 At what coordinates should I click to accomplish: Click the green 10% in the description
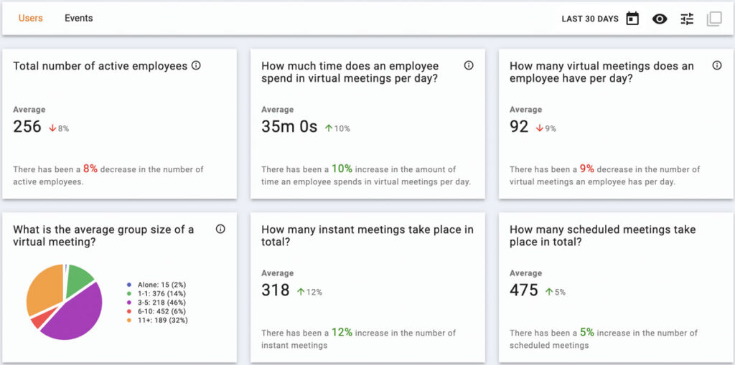(x=342, y=169)
